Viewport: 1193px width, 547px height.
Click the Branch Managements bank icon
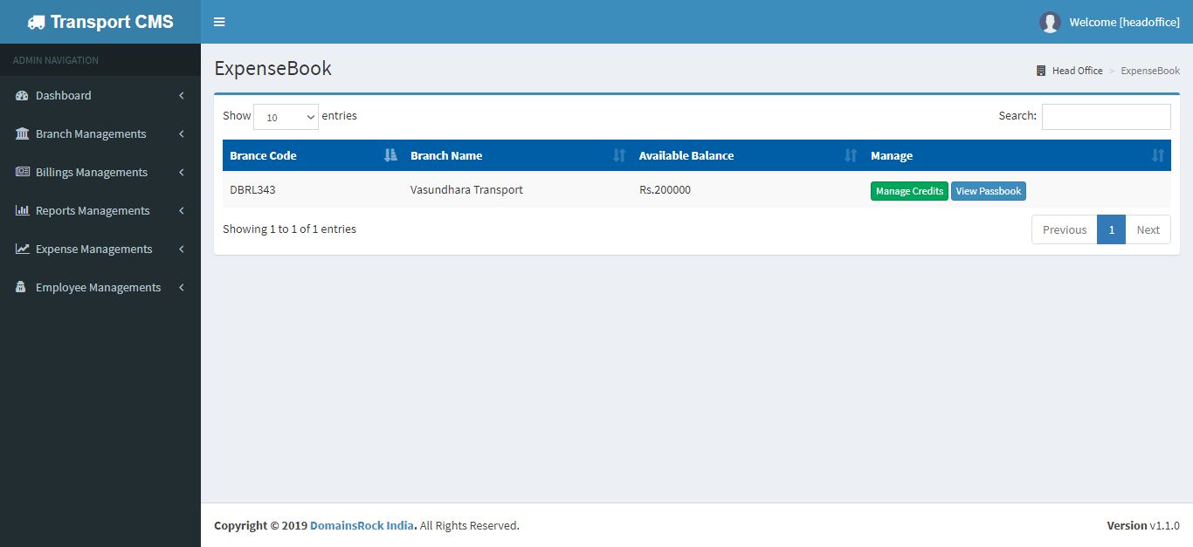click(x=22, y=133)
